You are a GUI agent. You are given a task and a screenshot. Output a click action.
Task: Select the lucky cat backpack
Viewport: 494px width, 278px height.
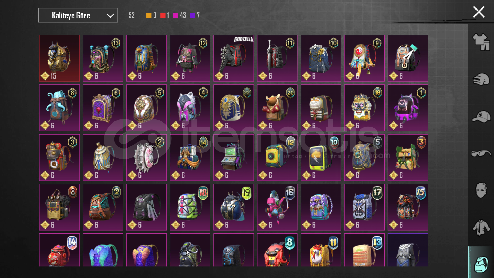[x=321, y=108]
